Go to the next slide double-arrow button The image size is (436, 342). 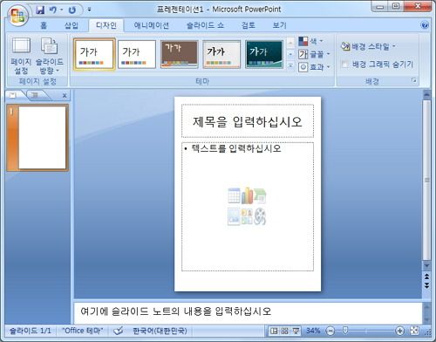(426, 285)
